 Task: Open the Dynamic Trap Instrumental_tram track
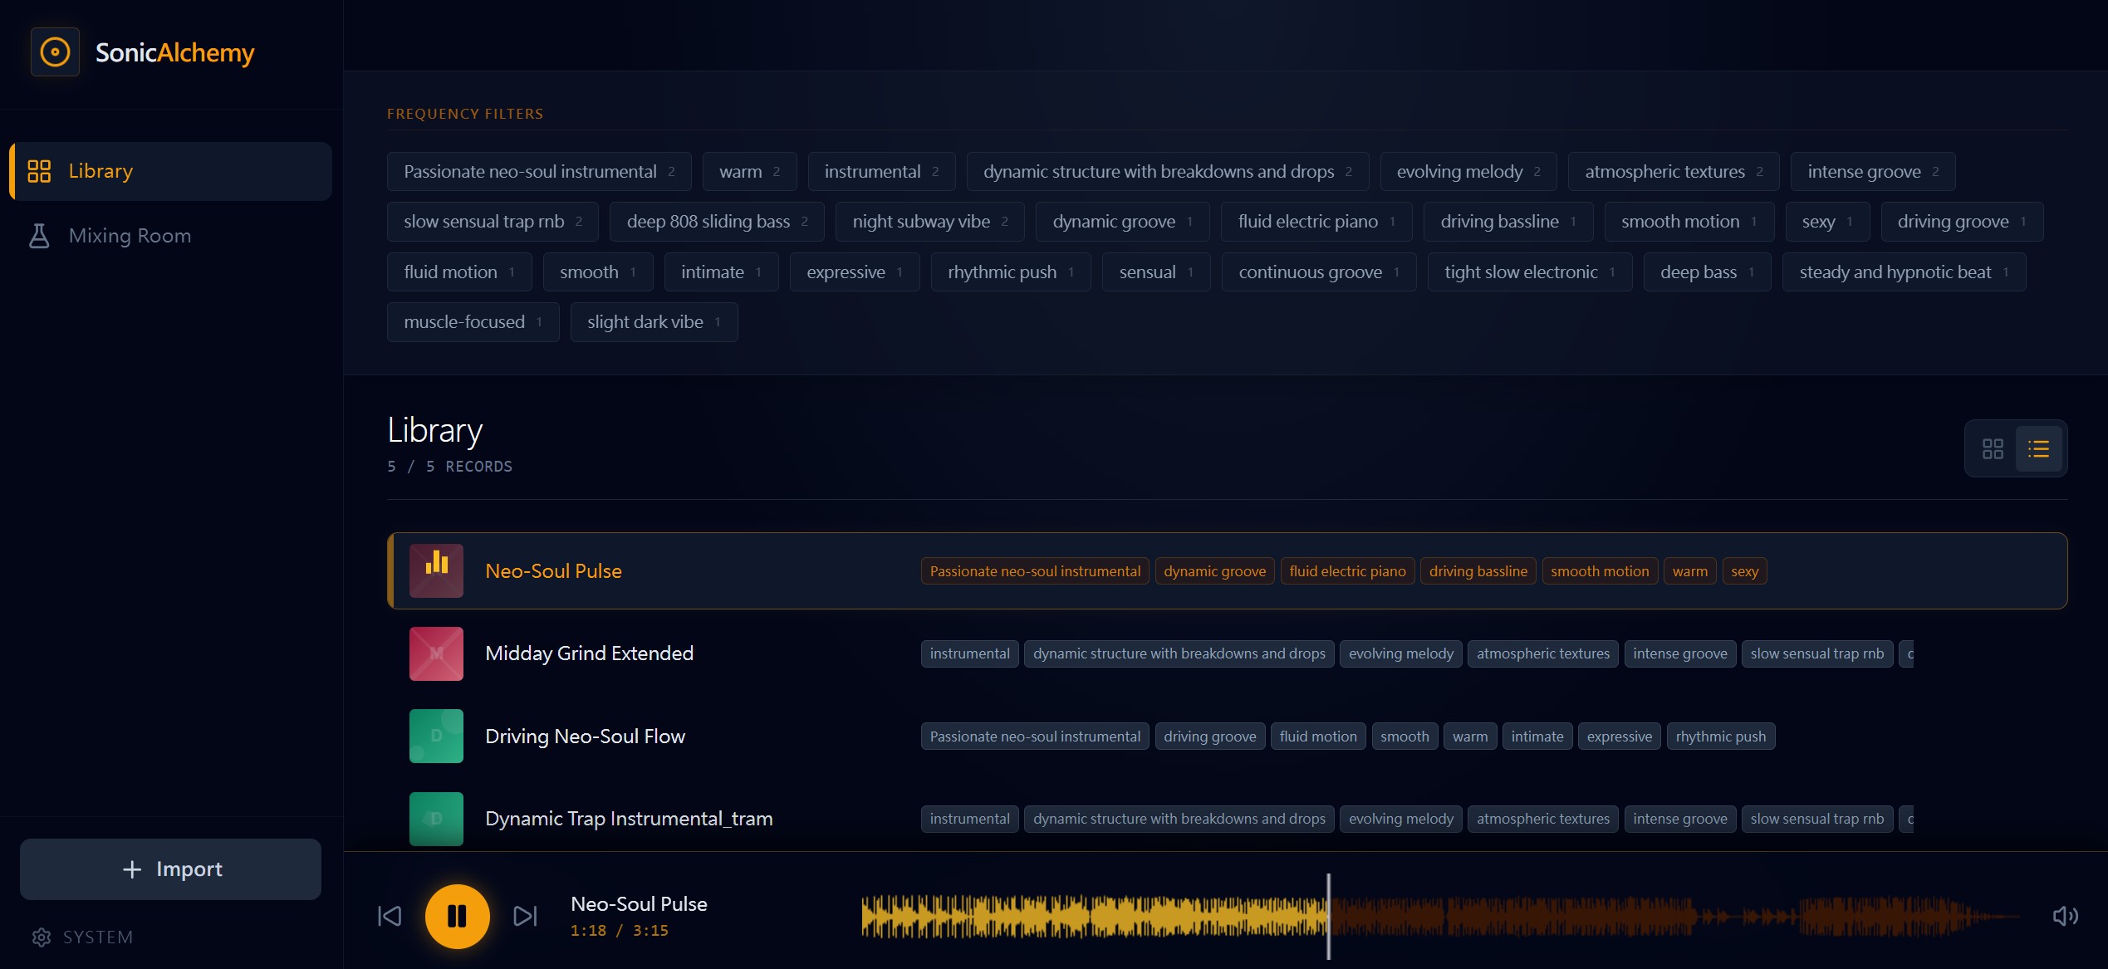click(628, 819)
